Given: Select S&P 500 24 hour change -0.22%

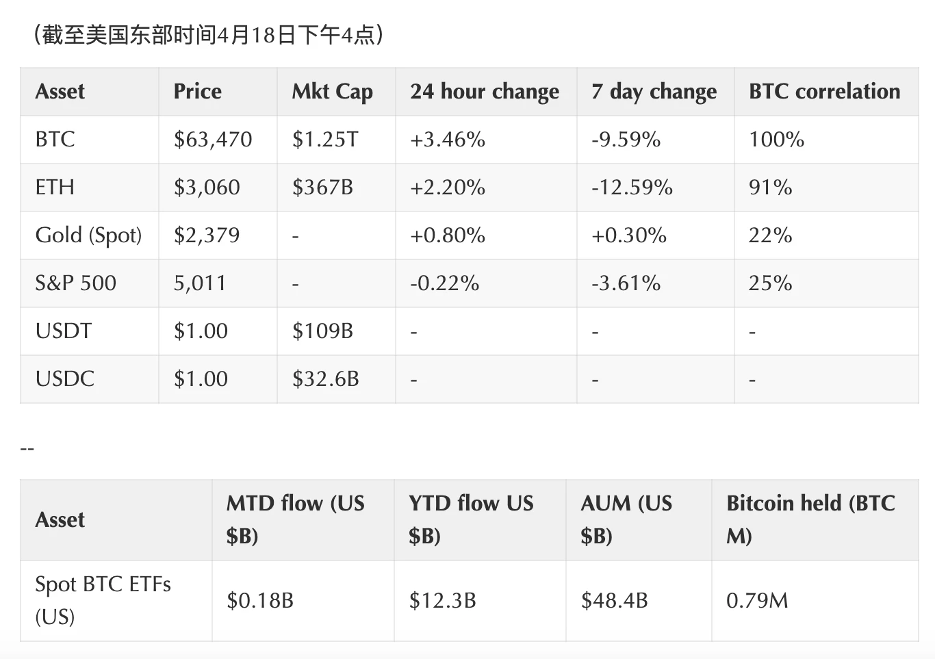Looking at the screenshot, I should pyautogui.click(x=444, y=283).
